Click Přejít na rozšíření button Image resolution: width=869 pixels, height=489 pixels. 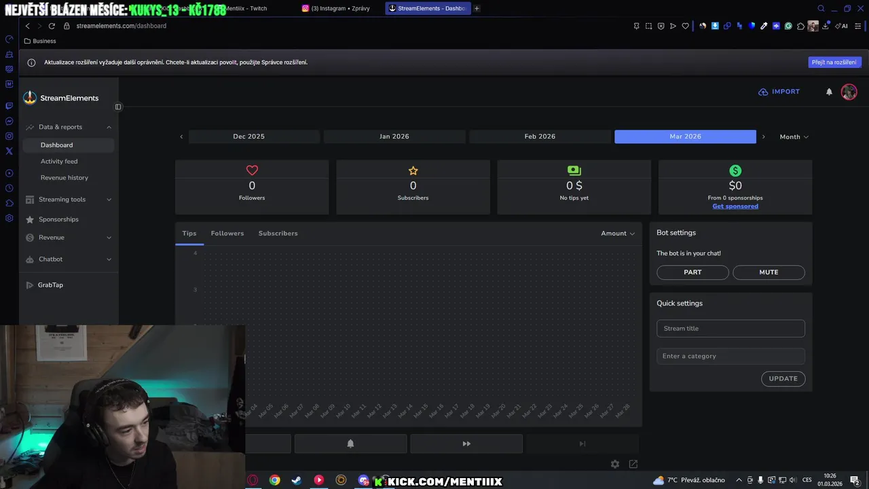[835, 62]
